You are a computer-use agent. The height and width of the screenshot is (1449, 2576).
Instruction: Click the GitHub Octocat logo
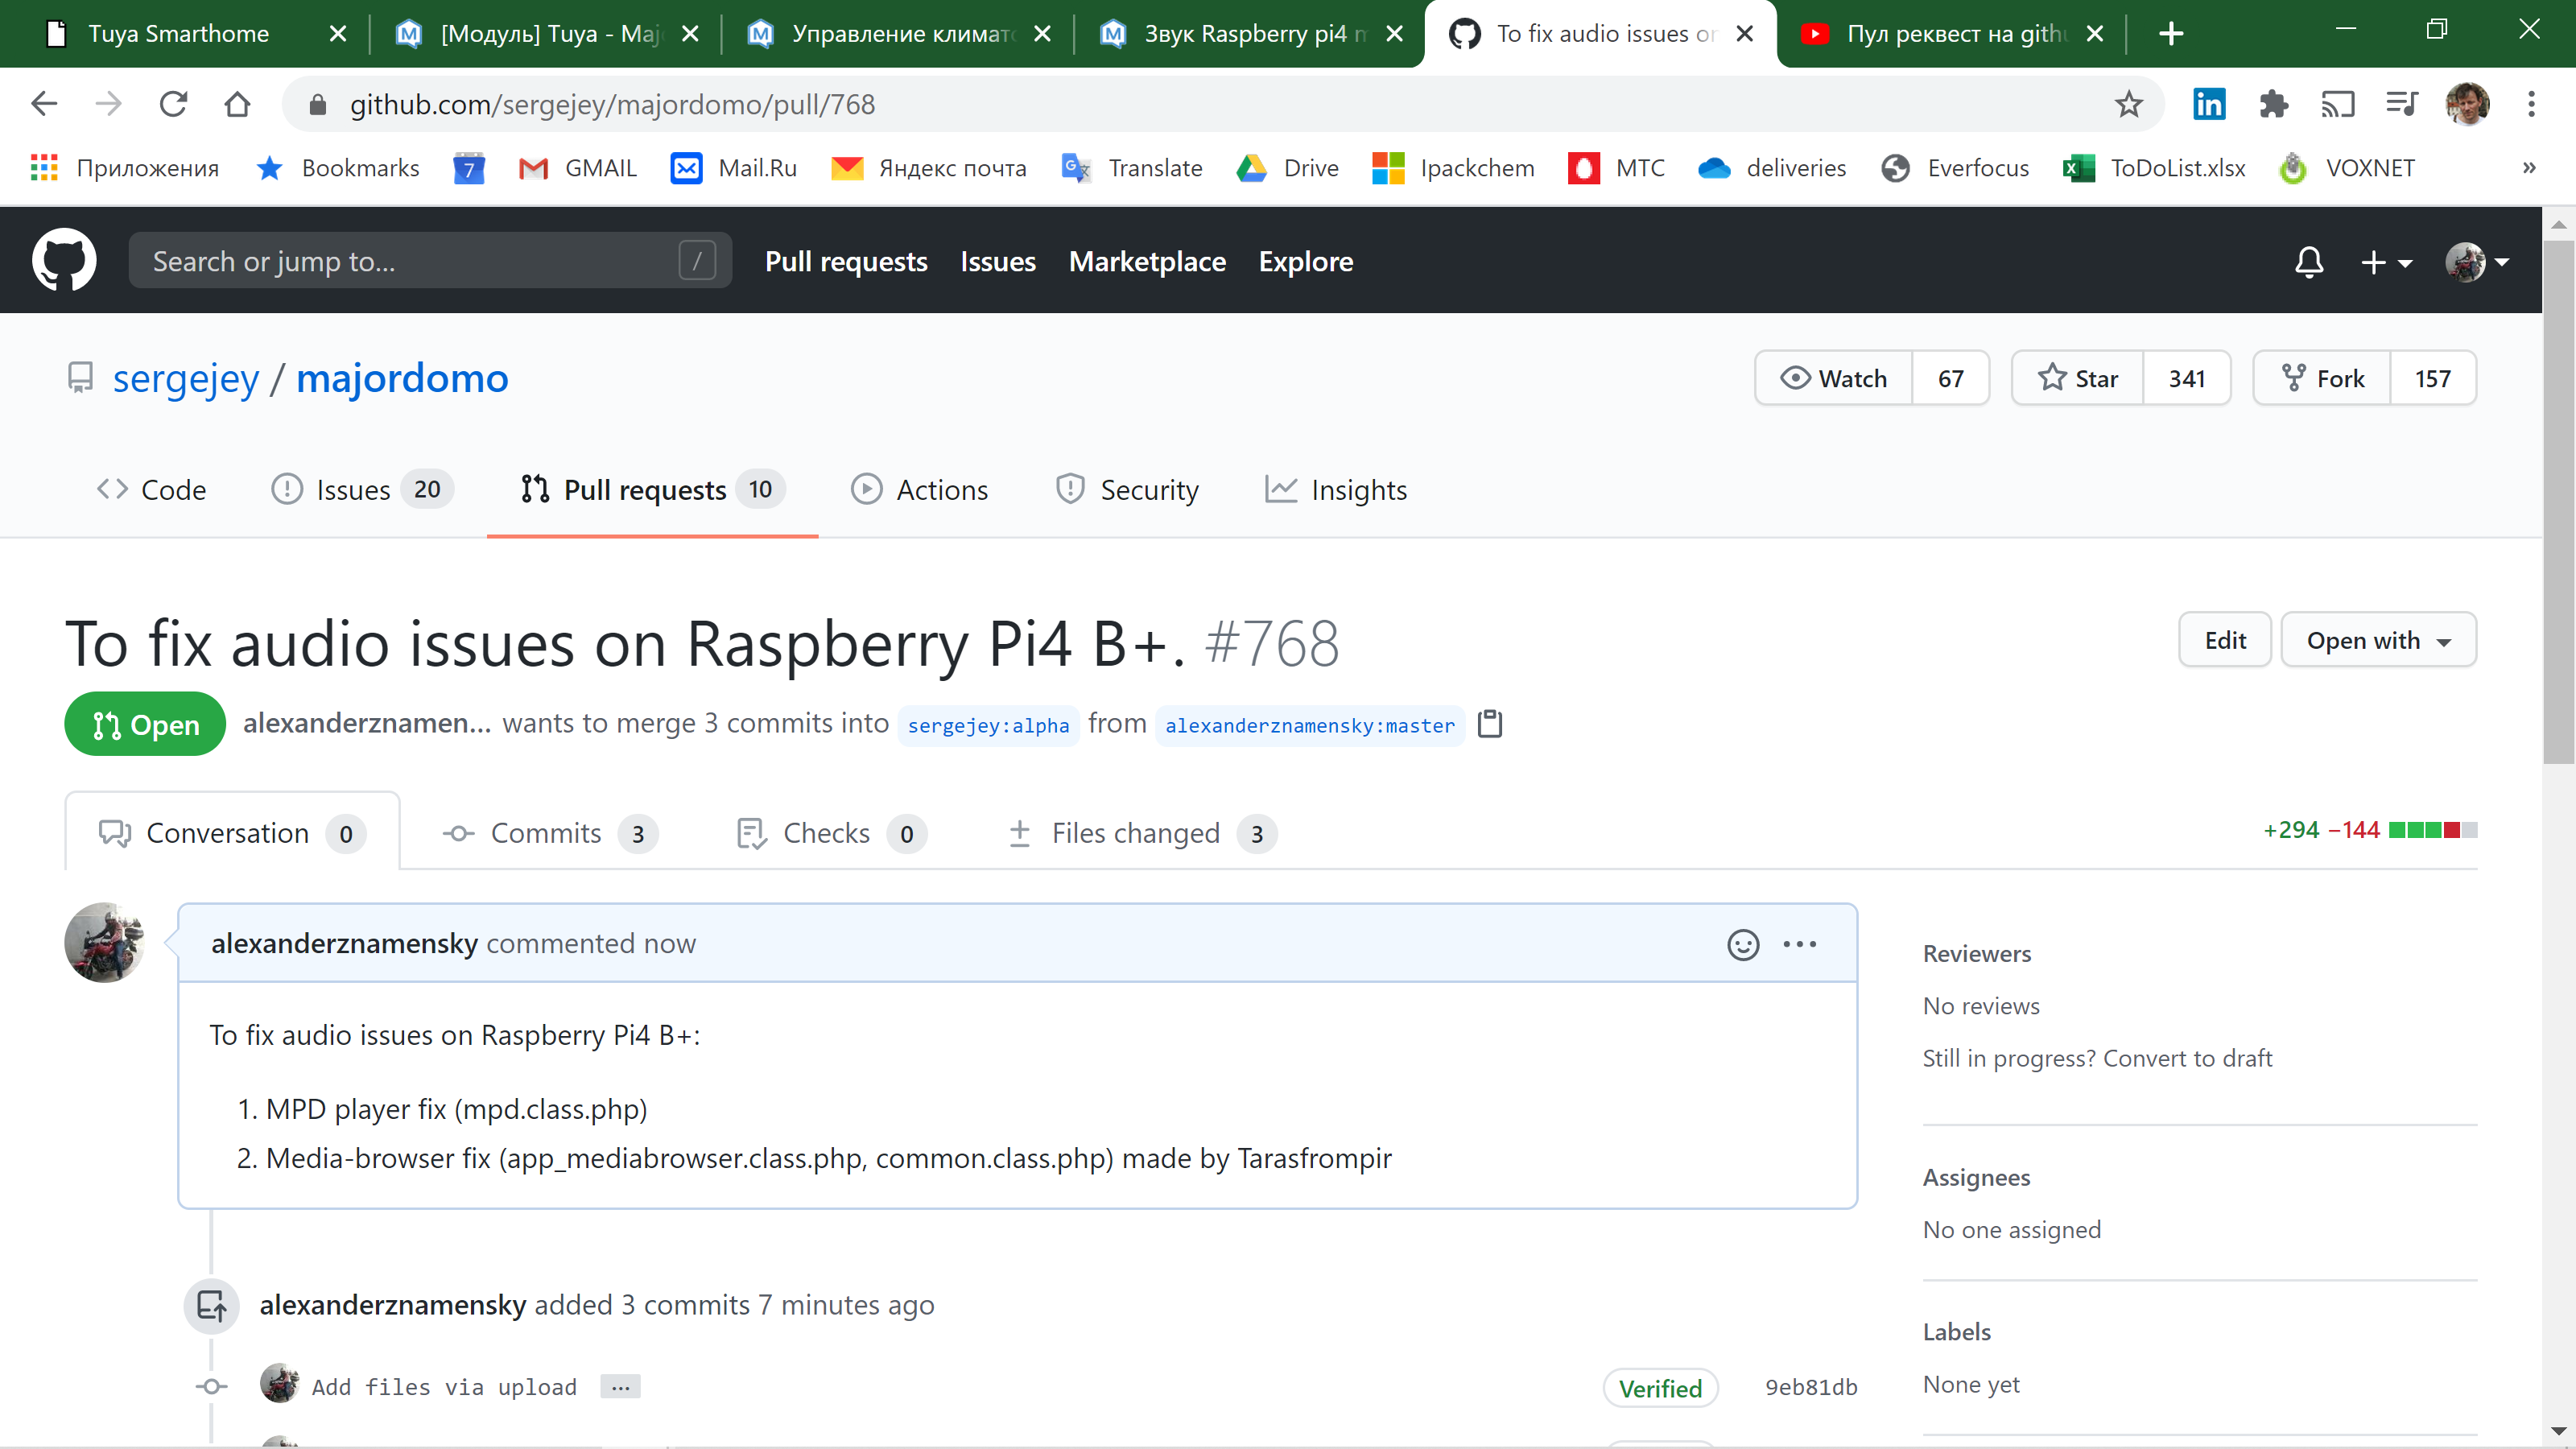click(x=64, y=261)
